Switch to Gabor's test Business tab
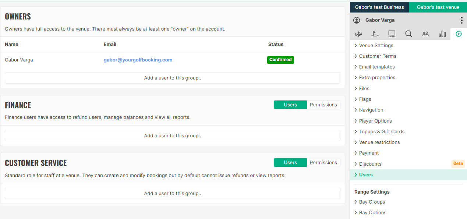Viewport: 467px width, 219px height. click(x=379, y=7)
